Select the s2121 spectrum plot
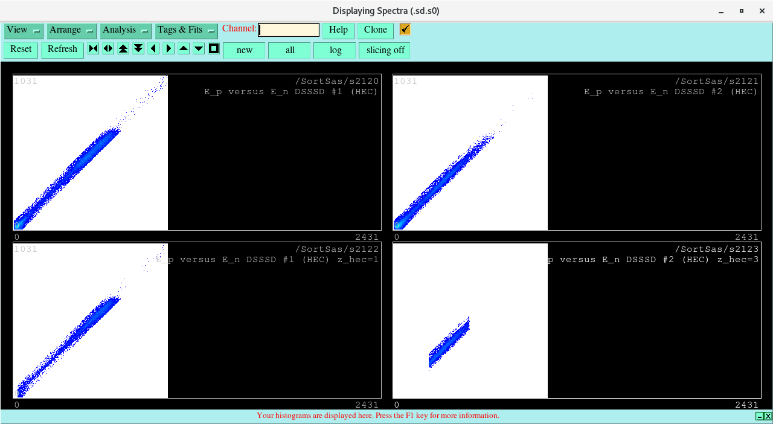This screenshot has height=424, width=773. [577, 152]
